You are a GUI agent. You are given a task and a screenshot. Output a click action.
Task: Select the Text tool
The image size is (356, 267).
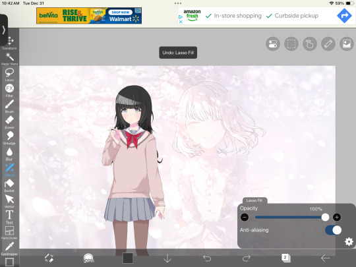pyautogui.click(x=9, y=217)
